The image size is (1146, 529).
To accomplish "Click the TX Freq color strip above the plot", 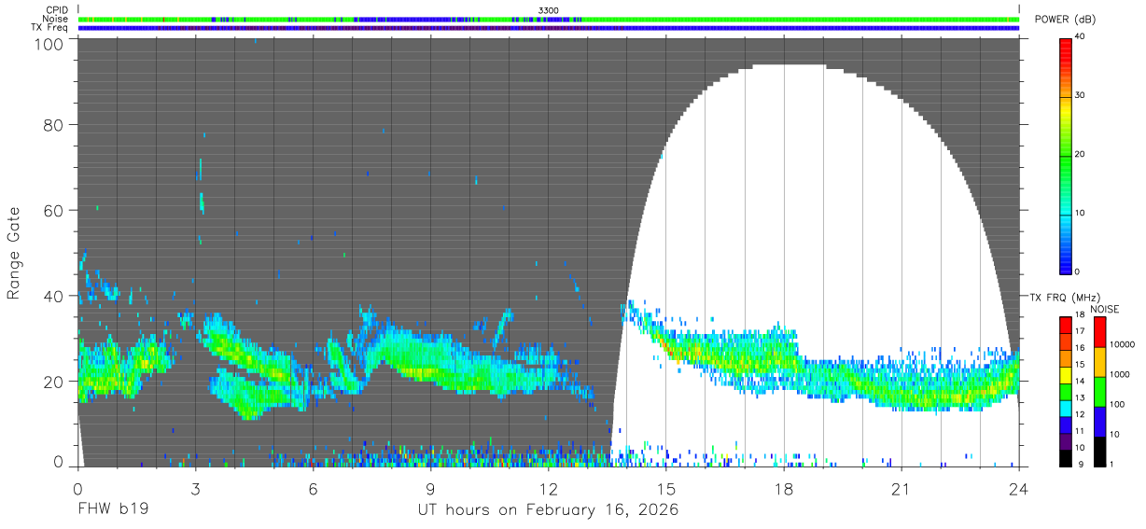I will (x=548, y=27).
